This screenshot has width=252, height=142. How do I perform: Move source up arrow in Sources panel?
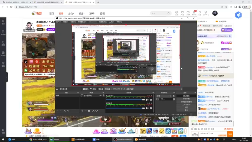coord(93,111)
